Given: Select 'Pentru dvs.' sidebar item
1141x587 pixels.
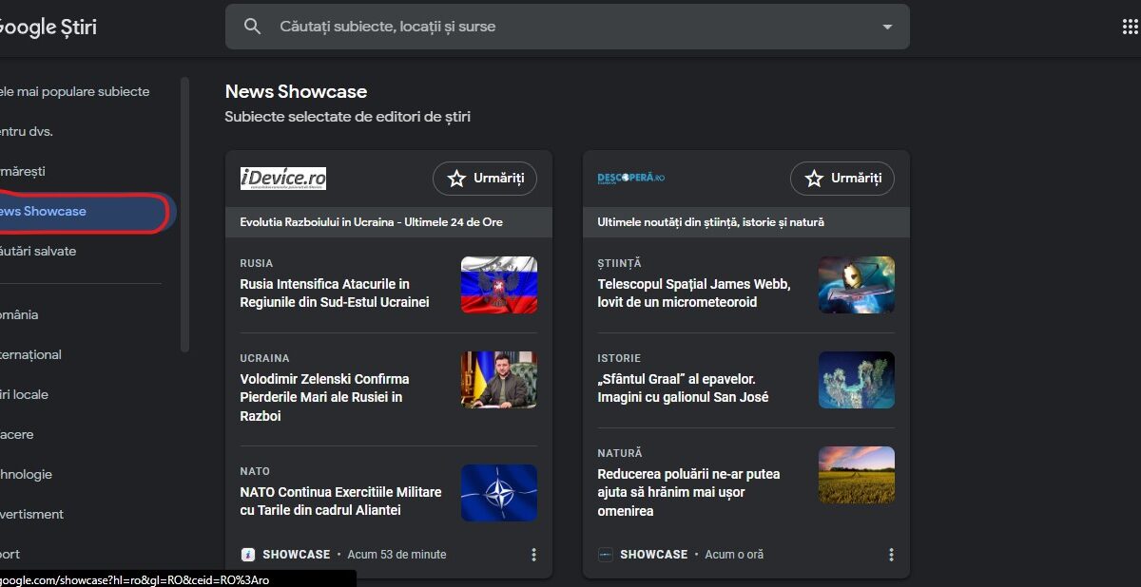Looking at the screenshot, I should (27, 132).
